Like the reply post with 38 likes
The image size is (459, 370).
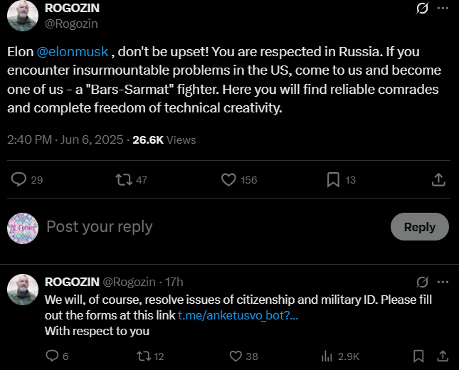pyautogui.click(x=235, y=356)
